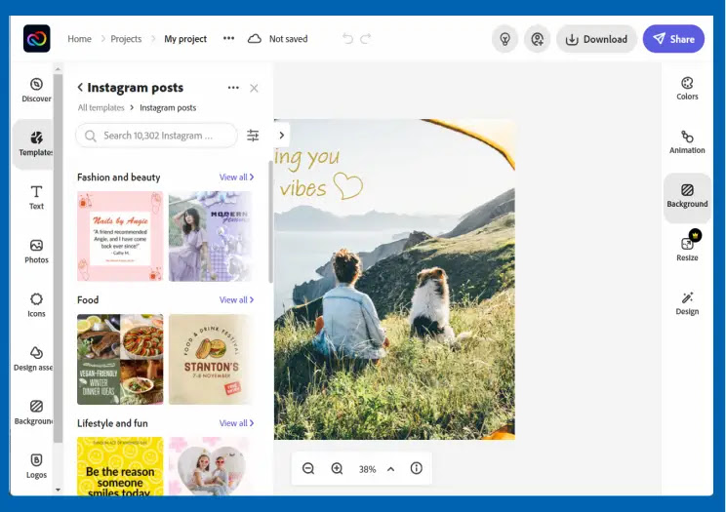The height and width of the screenshot is (512, 726).
Task: Click the left sidebar scroll up arrow
Action: click(x=58, y=69)
